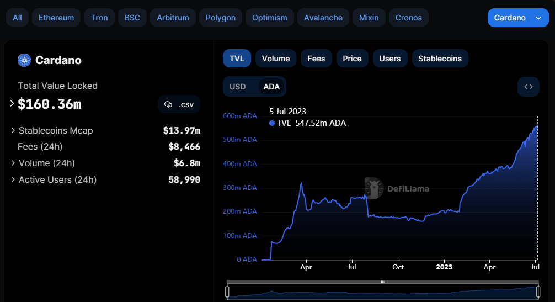The width and height of the screenshot is (555, 302).
Task: Click the 2023 x-axis label
Action: 444,267
